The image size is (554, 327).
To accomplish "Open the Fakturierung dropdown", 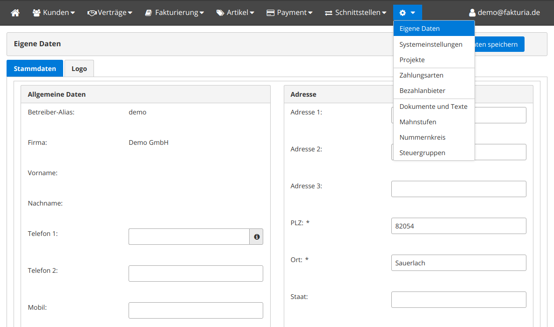I will click(x=174, y=13).
